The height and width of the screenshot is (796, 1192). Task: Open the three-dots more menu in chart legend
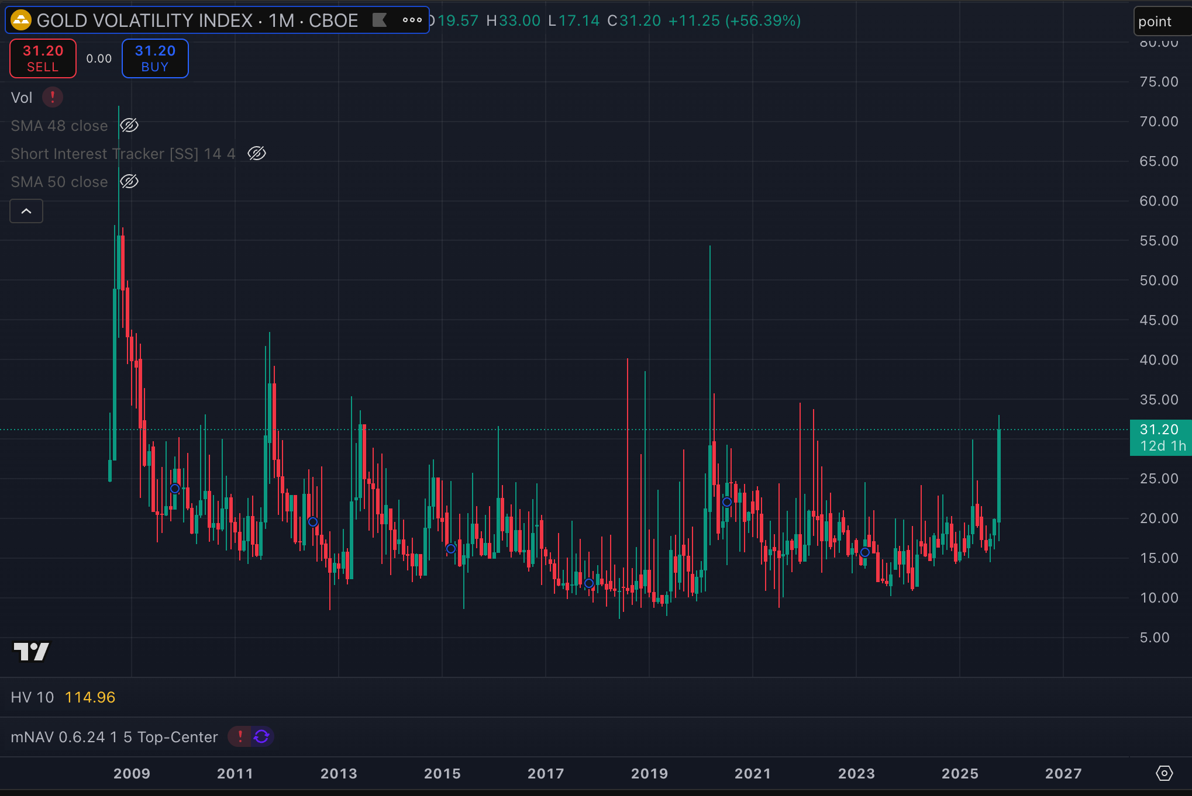[412, 20]
